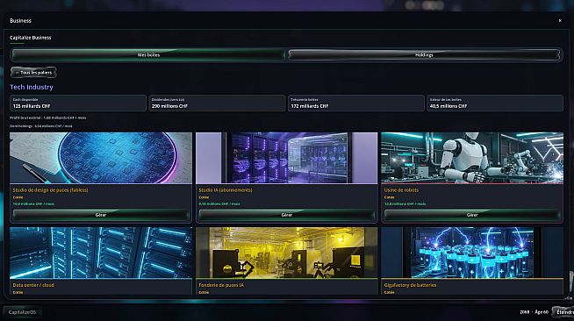
Task: Click the 'Data center / cloud' title
Action: pyautogui.click(x=33, y=285)
